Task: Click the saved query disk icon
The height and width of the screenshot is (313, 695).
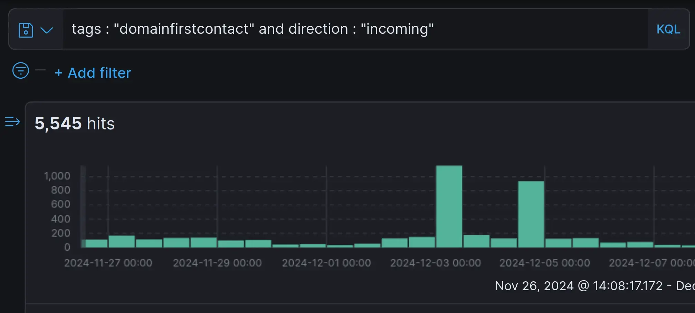Action: pyautogui.click(x=26, y=30)
